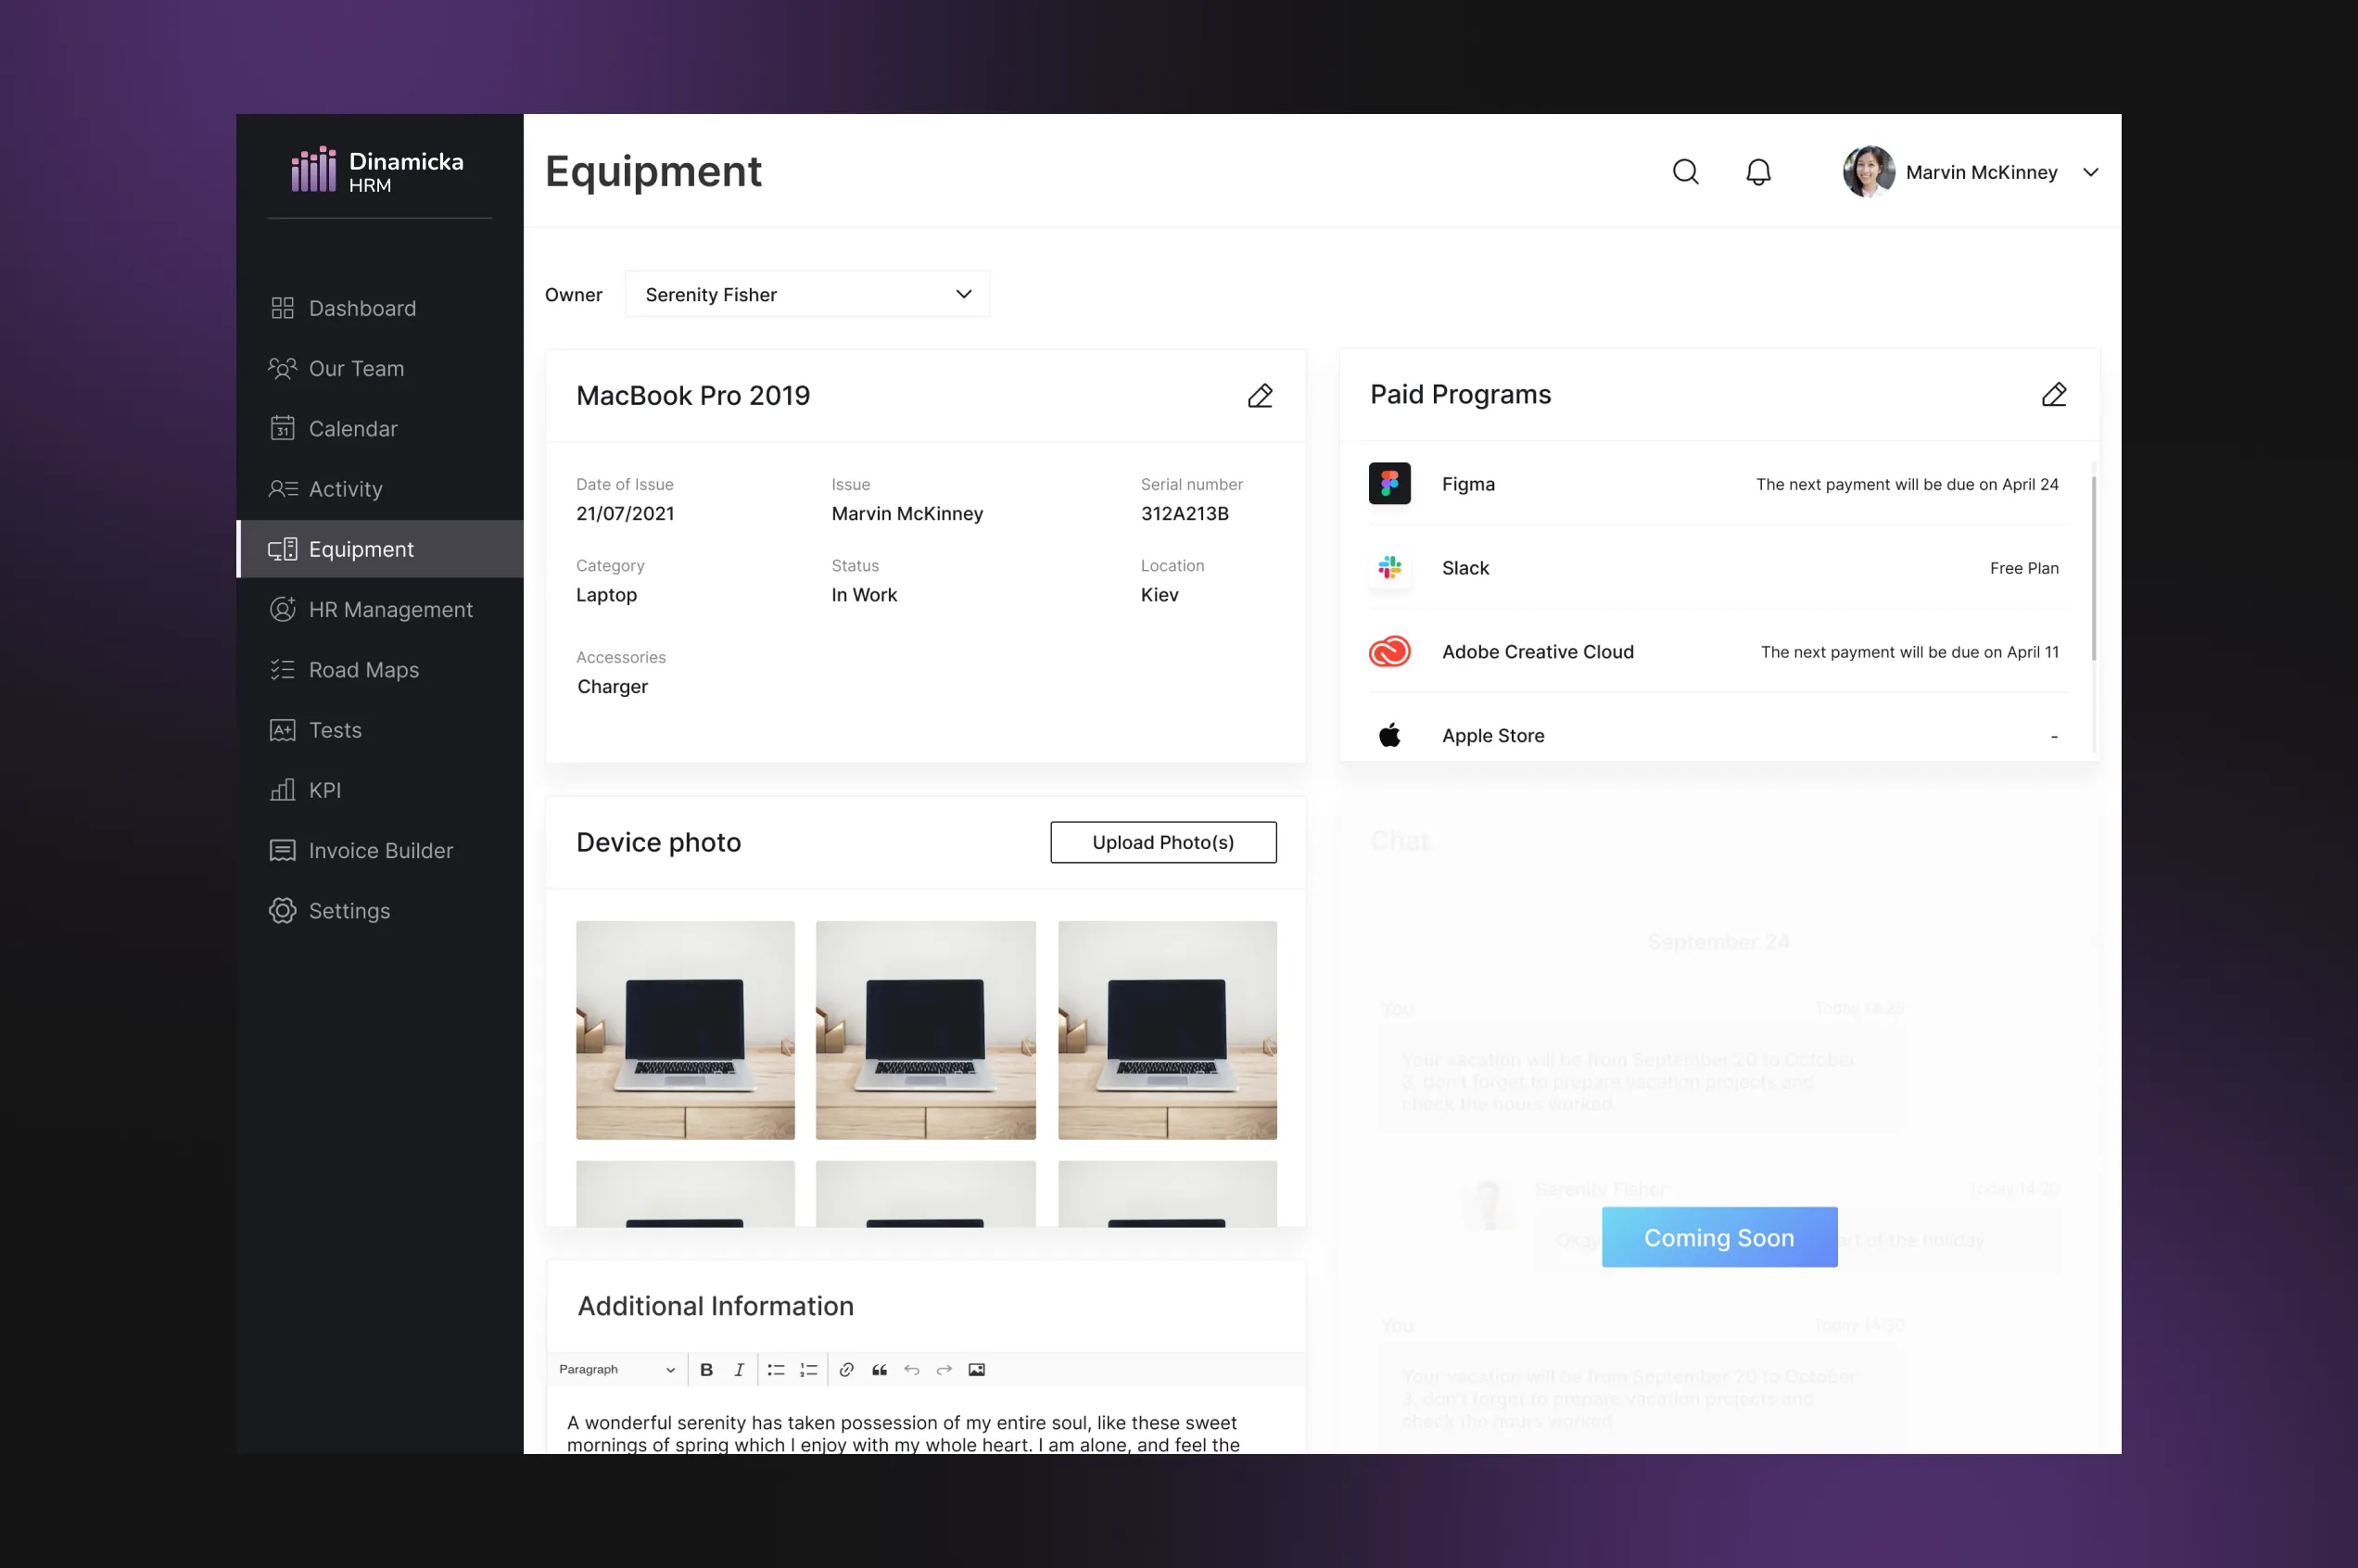This screenshot has width=2358, height=1568.
Task: Click Paid Programs edit pencil icon
Action: click(2053, 395)
